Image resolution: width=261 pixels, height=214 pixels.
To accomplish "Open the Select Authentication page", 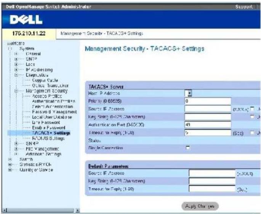I will [53, 107].
